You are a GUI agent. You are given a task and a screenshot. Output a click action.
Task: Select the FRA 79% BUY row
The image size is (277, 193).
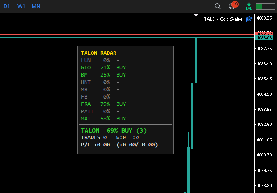pos(103,104)
